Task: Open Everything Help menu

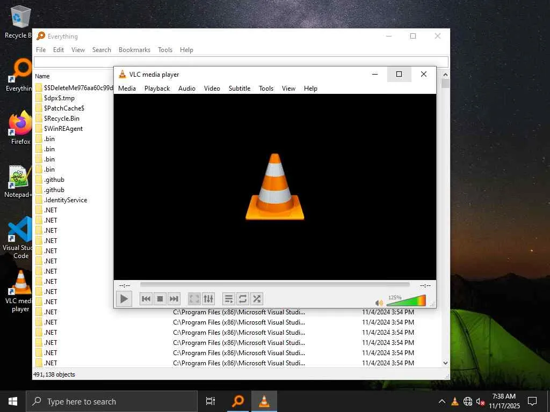Action: click(x=186, y=50)
